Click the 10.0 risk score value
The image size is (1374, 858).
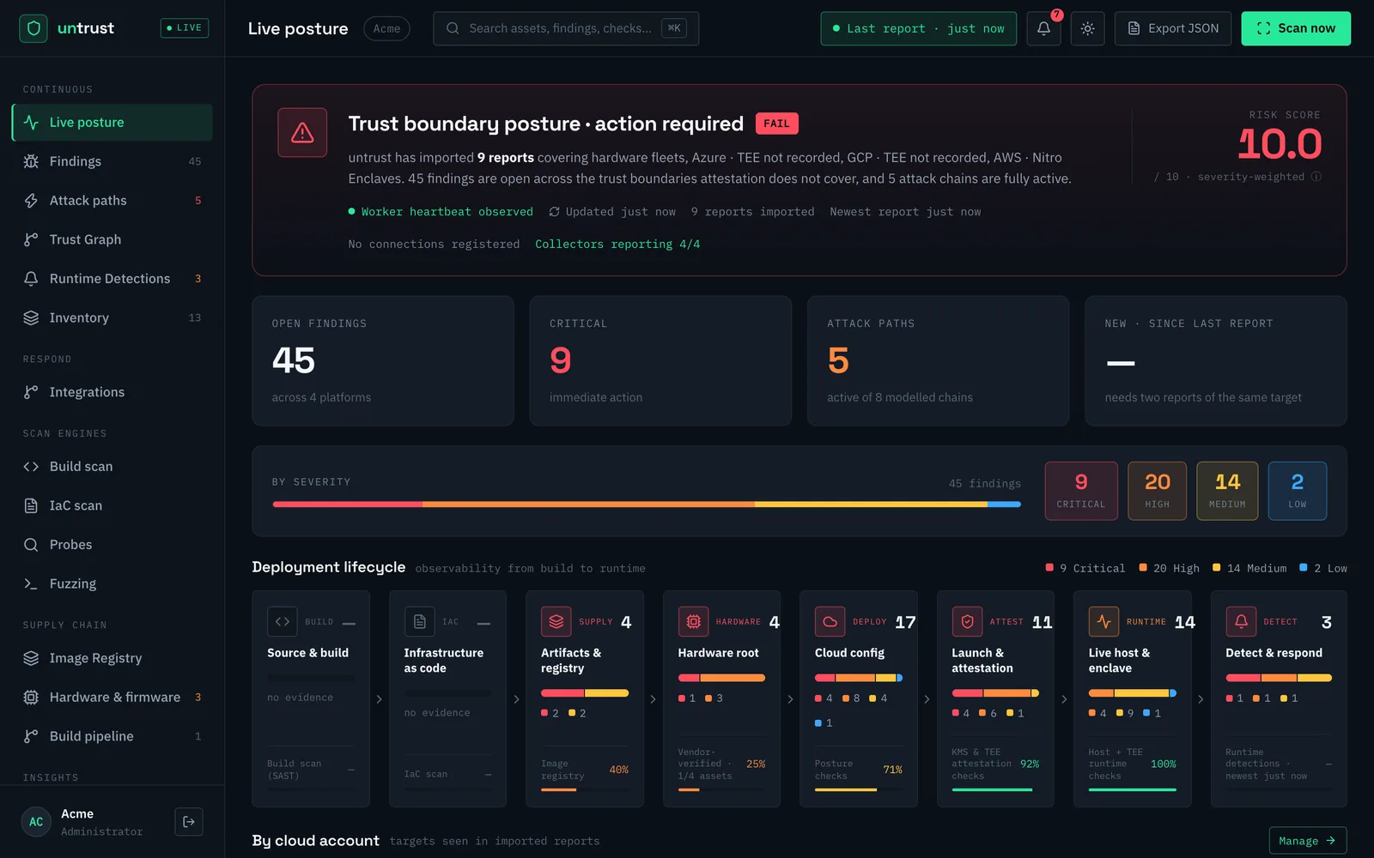(x=1280, y=144)
